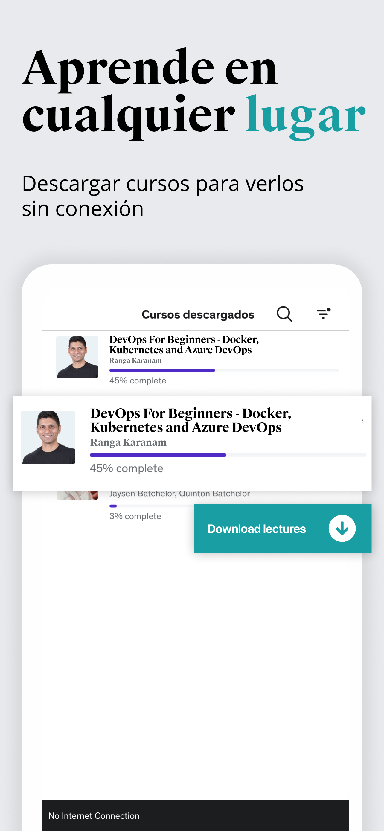Open search in Cursos descargados
The image size is (384, 831).
284,314
